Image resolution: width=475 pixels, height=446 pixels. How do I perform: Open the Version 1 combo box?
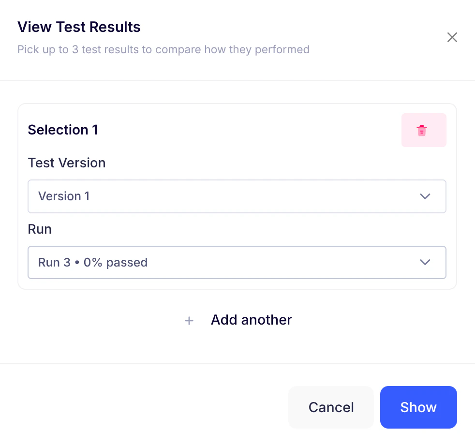pos(237,196)
